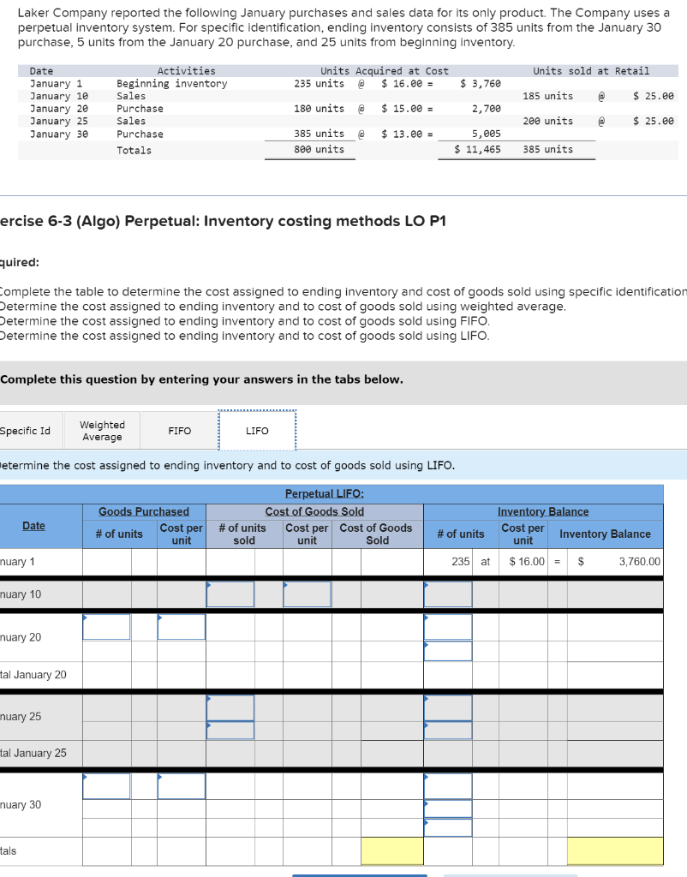Switch to the Specific Id tab
This screenshot has width=687, height=877.
pyautogui.click(x=21, y=430)
